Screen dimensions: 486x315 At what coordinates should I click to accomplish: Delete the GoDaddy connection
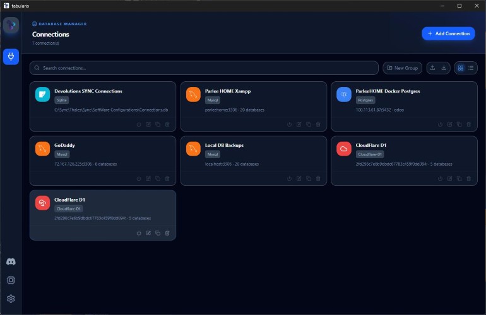pyautogui.click(x=167, y=178)
